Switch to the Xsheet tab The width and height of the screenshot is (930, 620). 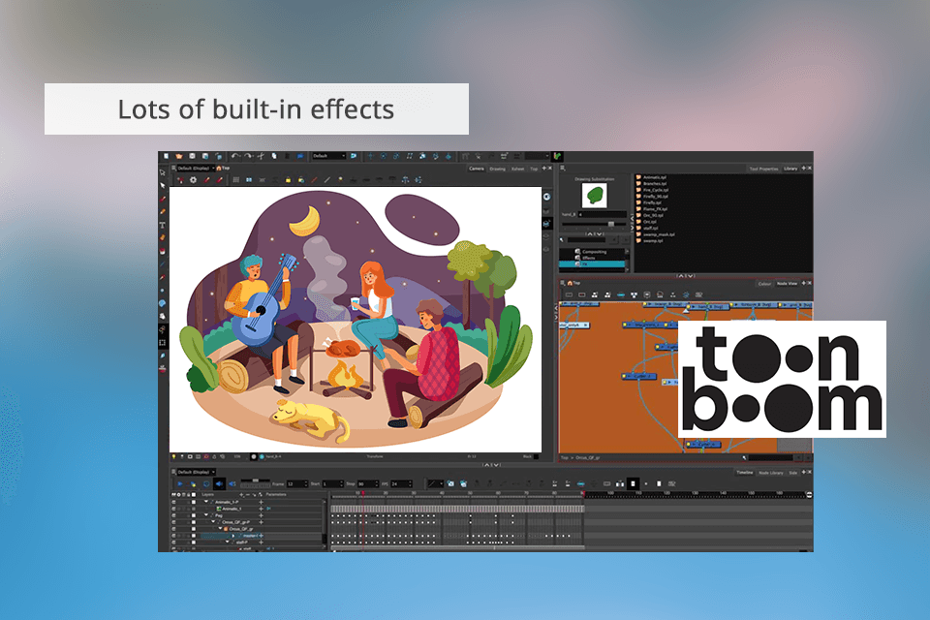tap(517, 169)
